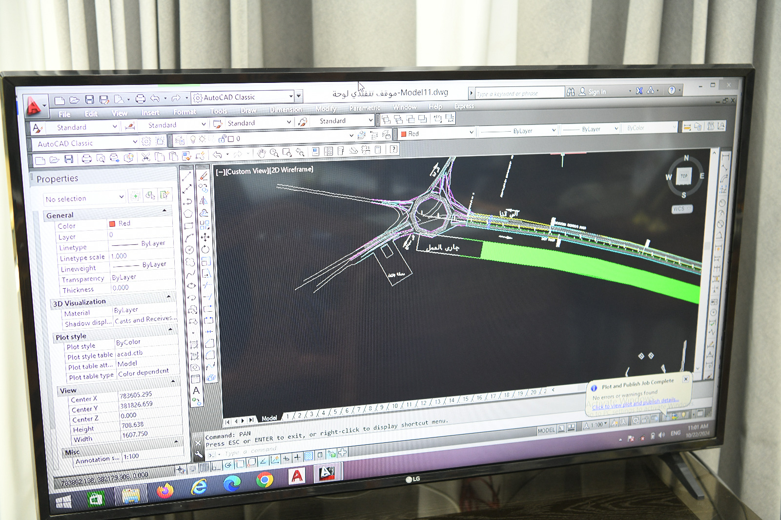Open the Edit menu
The width and height of the screenshot is (781, 520).
pos(91,114)
